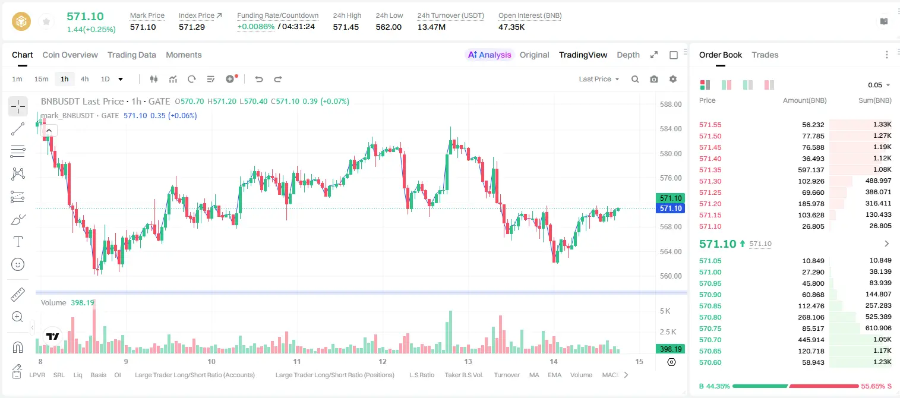Expand the 0.05 price grouping dropdown
This screenshot has height=398, width=900.
(x=879, y=85)
